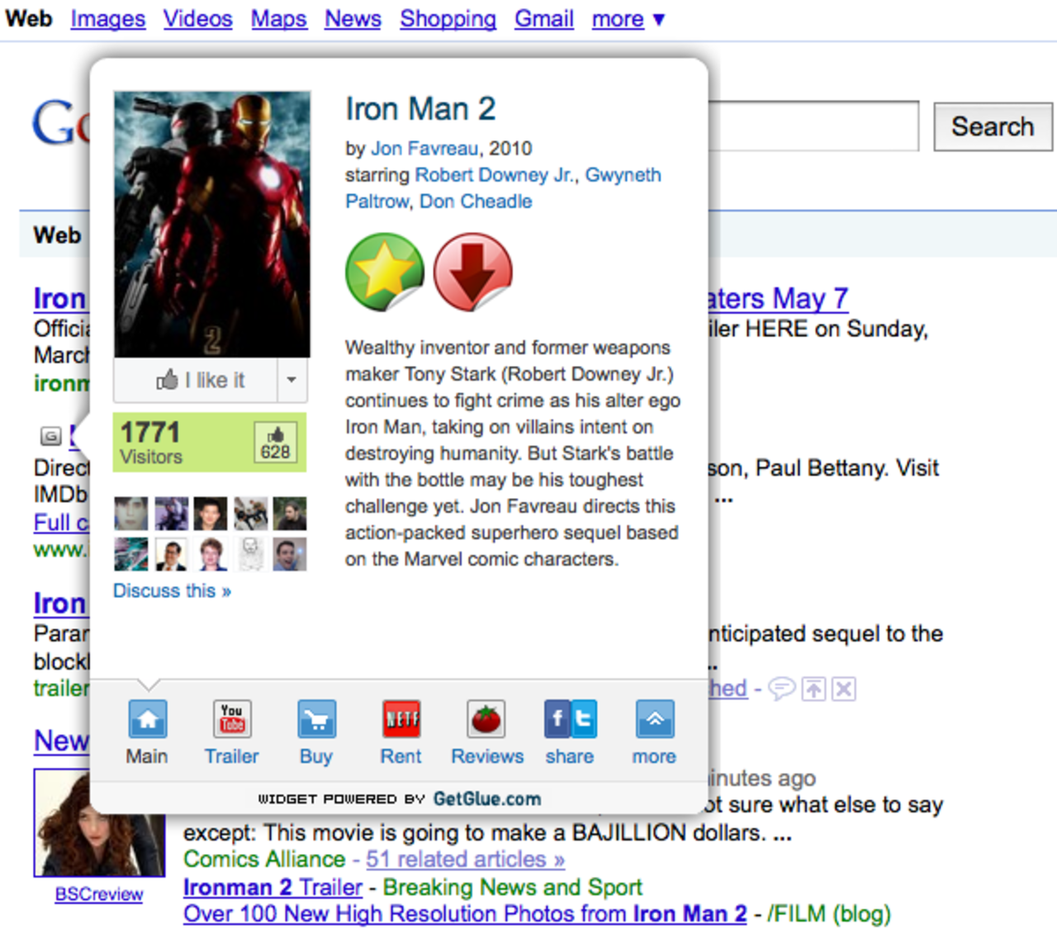Click the Iron Man 2 movie poster
1057x948 pixels.
212,224
